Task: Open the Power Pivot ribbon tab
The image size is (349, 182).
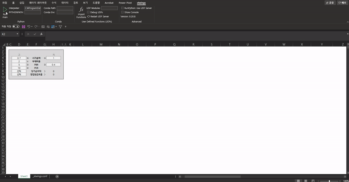Action: click(x=125, y=3)
